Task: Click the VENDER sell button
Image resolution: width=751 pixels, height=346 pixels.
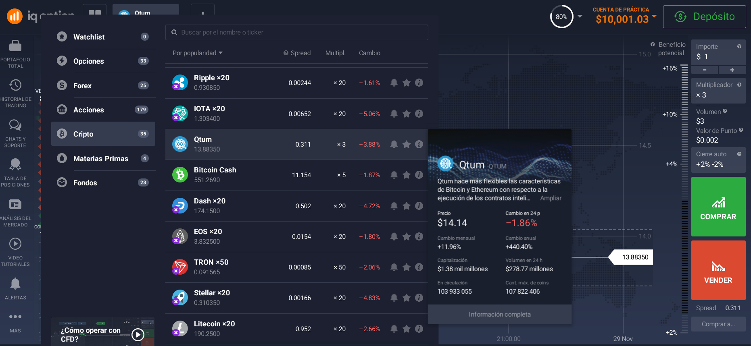Action: 718,270
